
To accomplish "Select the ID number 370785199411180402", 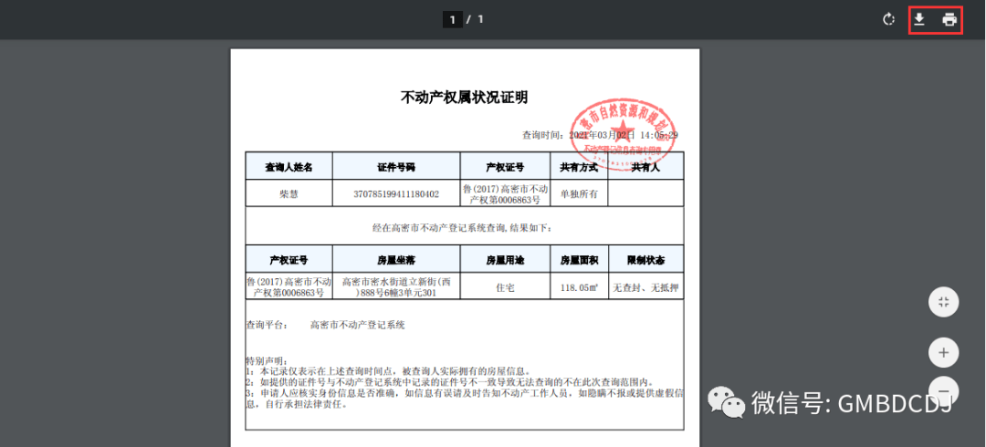I will click(x=396, y=194).
